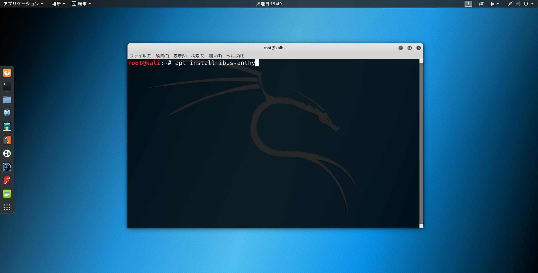Viewport: 538px width, 273px height.
Task: Open the アプリケーション menu
Action: coord(23,4)
